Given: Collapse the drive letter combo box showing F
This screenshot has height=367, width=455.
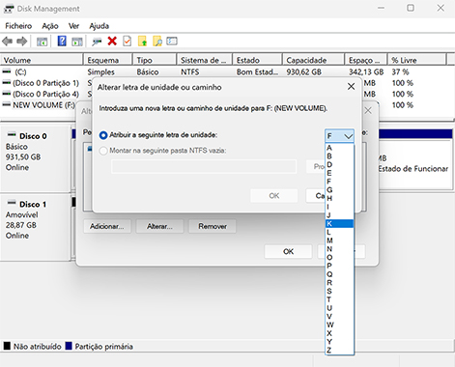Looking at the screenshot, I should pos(339,136).
